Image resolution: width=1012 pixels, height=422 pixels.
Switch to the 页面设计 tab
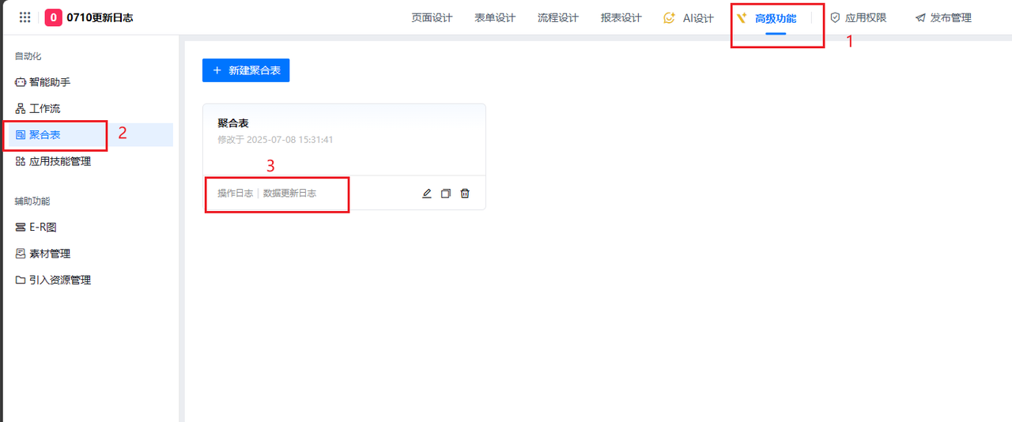432,17
